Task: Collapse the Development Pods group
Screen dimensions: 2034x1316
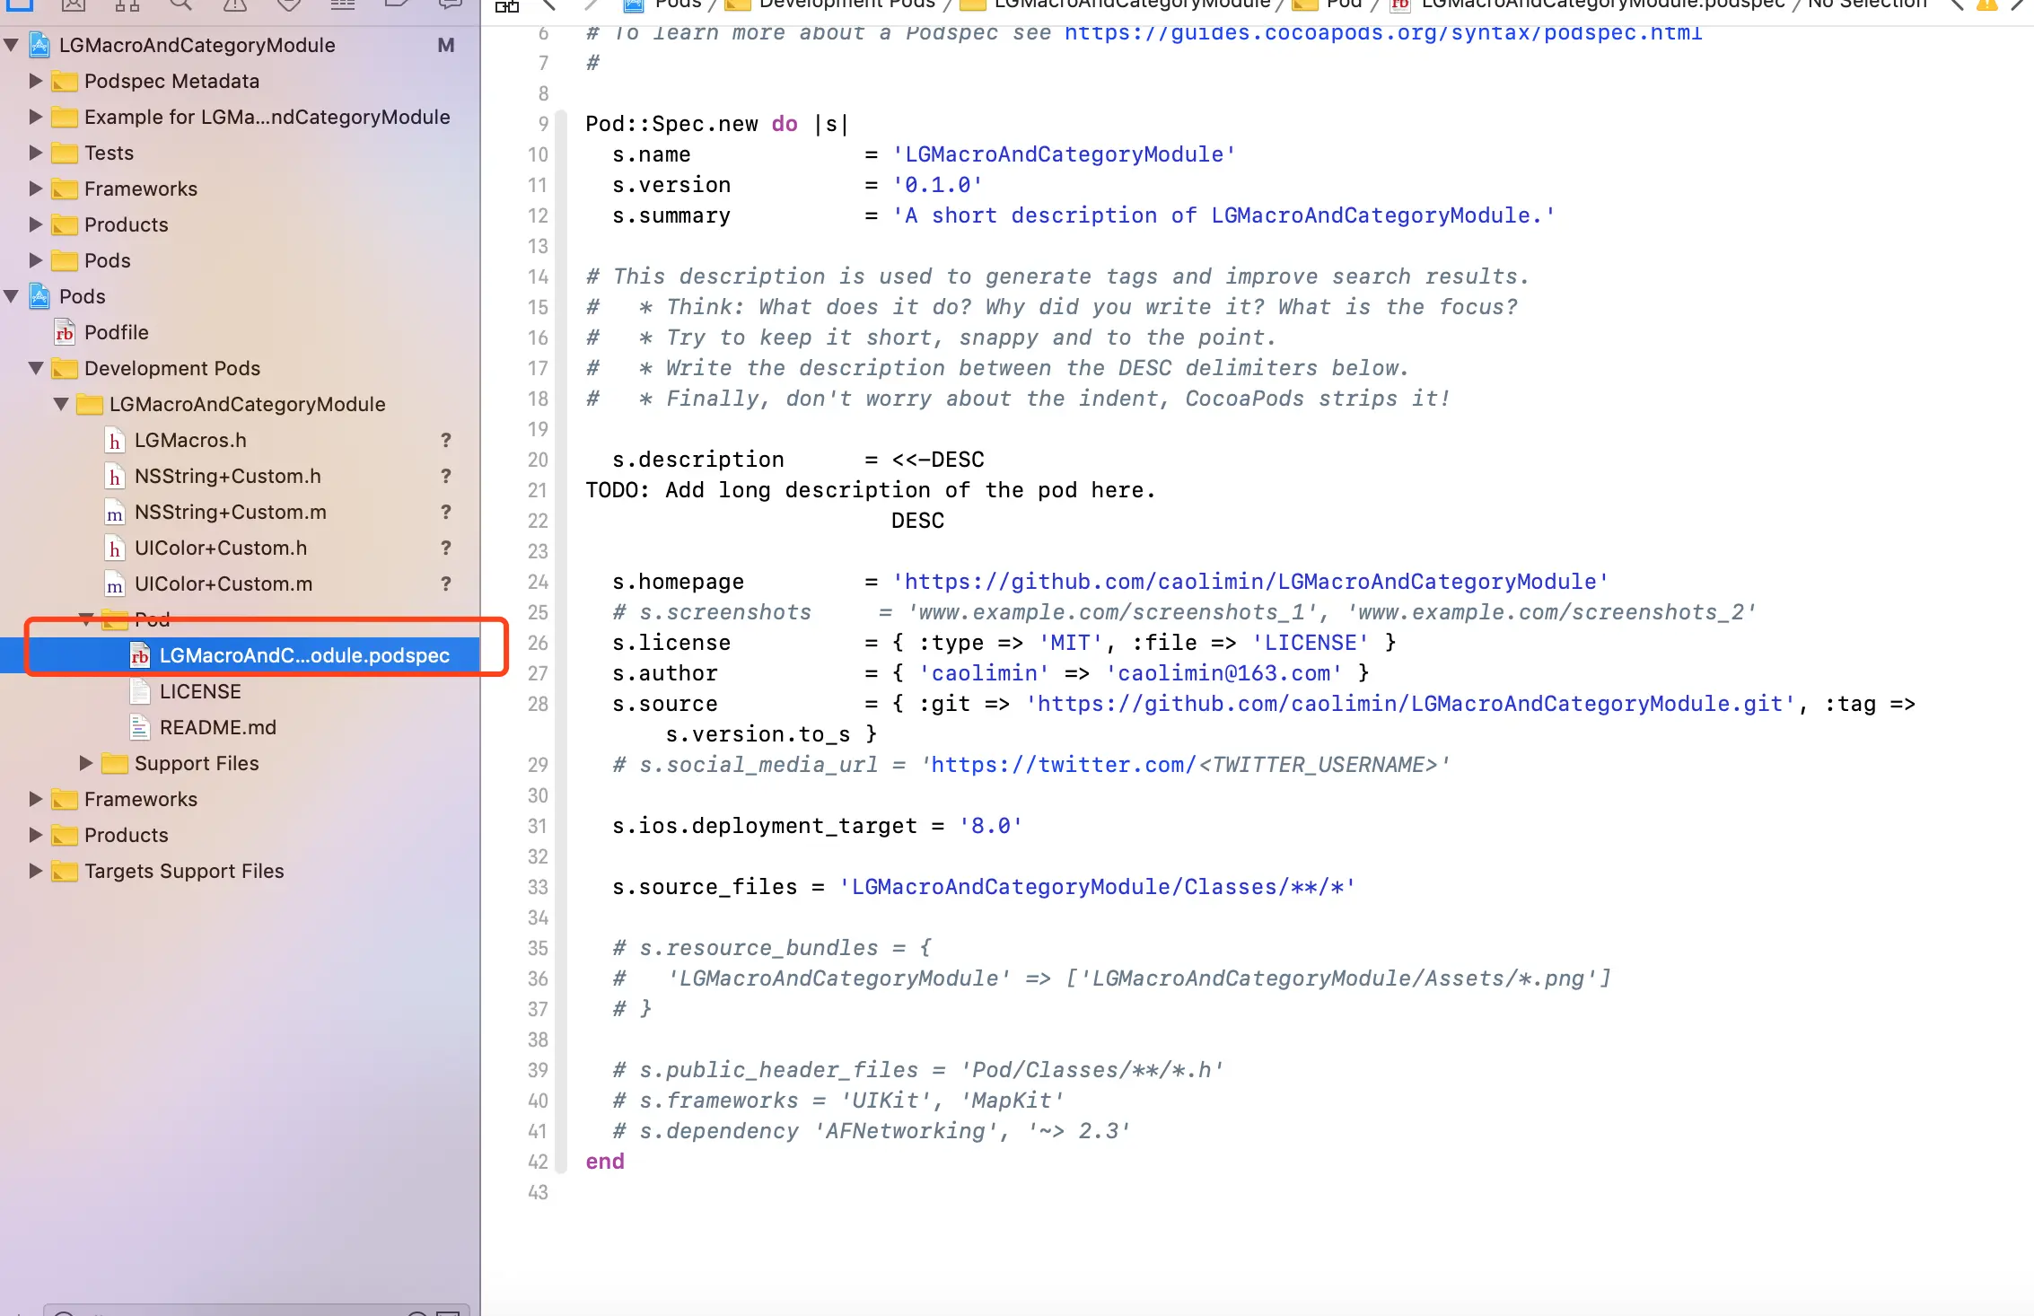Action: pos(36,368)
